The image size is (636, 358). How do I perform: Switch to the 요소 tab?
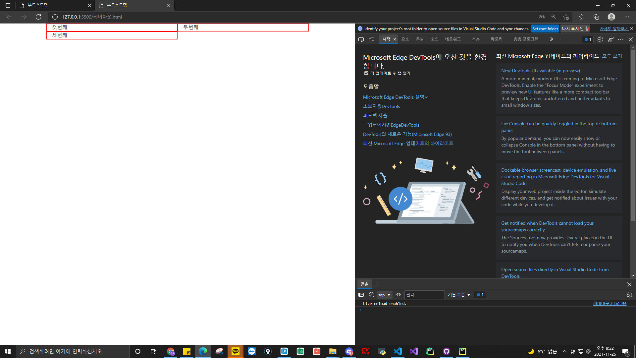[405, 39]
